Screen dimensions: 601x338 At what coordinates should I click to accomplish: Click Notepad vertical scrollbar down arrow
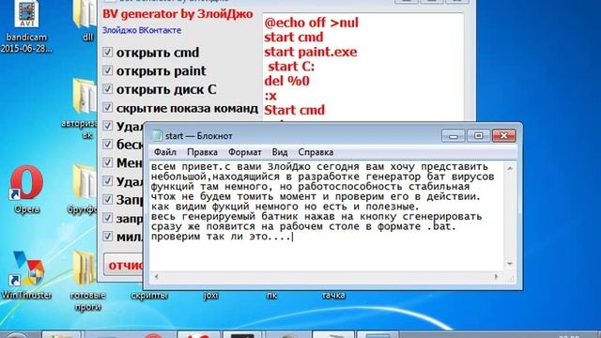pos(510,264)
